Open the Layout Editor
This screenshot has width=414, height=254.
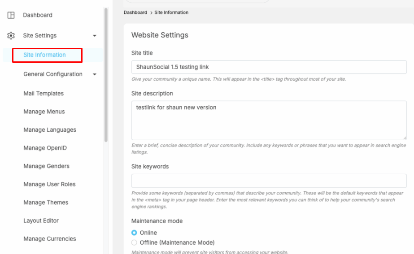(x=41, y=221)
